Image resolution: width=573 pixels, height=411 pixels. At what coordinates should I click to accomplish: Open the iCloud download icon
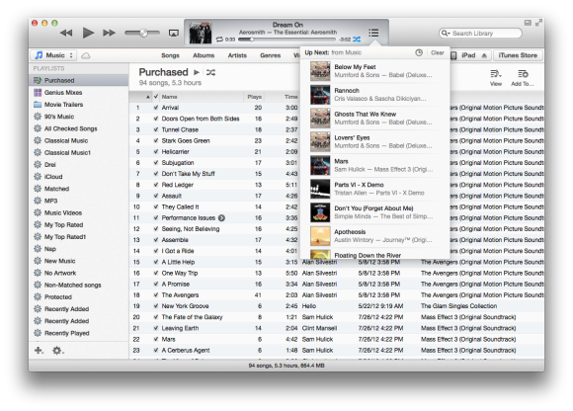(x=86, y=55)
